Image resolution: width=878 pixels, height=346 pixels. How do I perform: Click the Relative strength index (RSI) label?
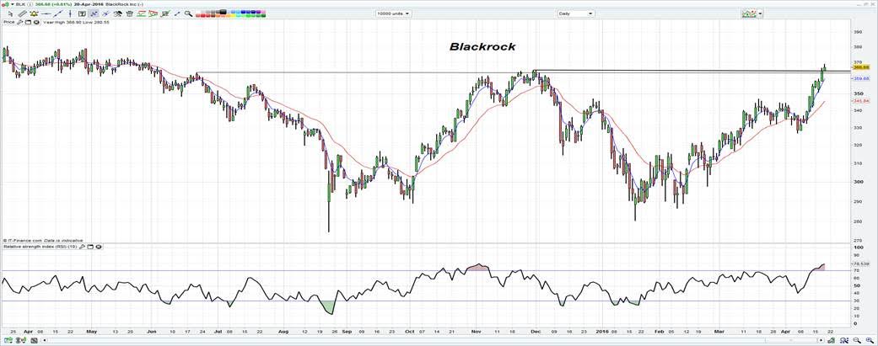[x=40, y=247]
